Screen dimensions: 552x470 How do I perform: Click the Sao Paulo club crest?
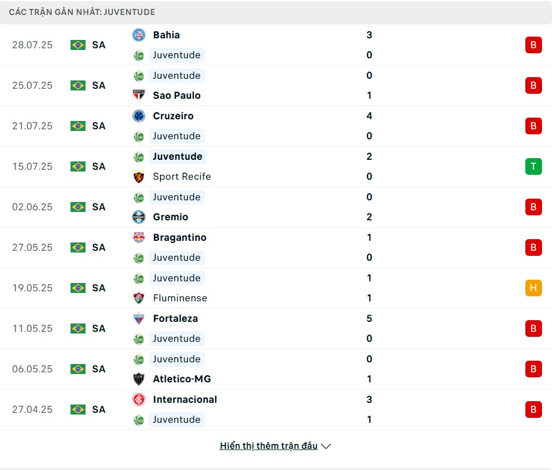point(138,95)
